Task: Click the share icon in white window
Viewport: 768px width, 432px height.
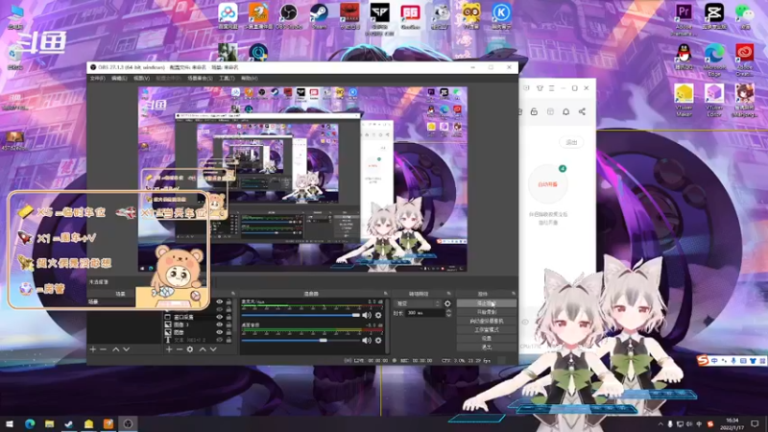Action: (582, 111)
